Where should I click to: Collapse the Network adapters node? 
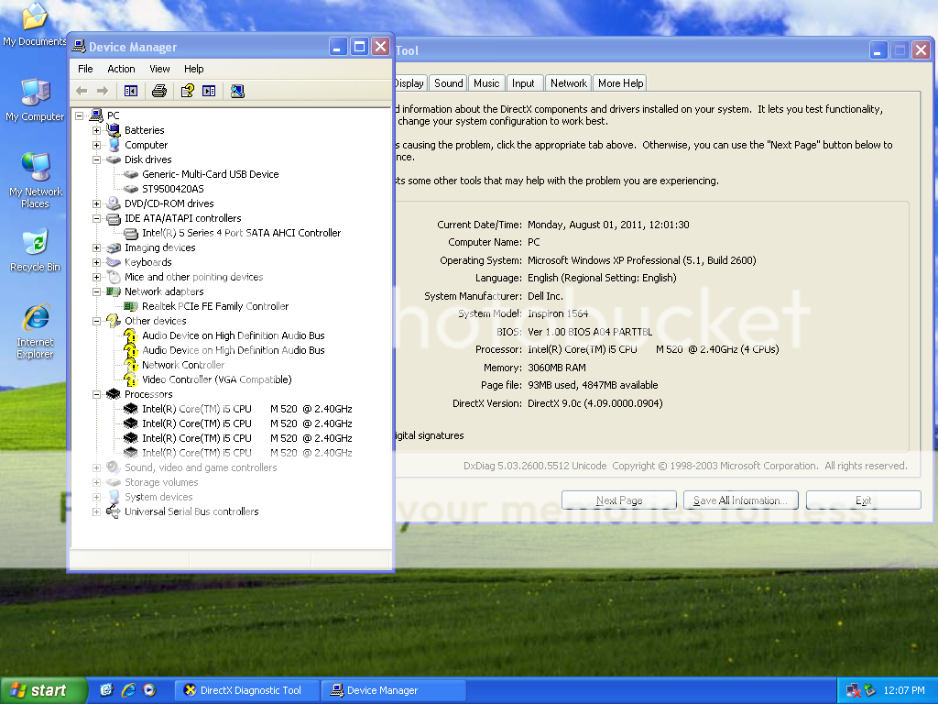(96, 291)
